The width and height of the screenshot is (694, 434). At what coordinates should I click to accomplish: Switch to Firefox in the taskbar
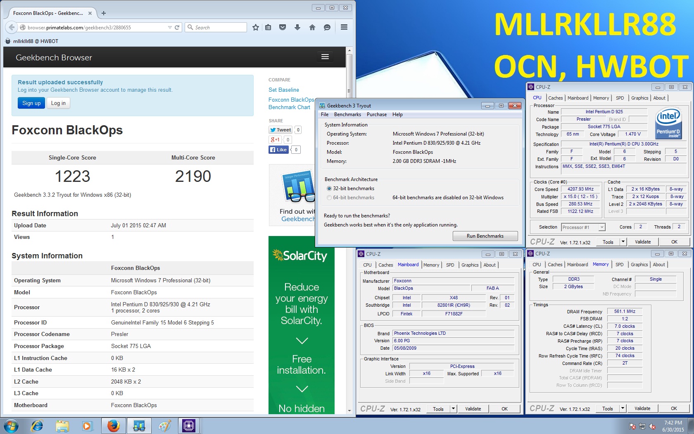(x=113, y=426)
